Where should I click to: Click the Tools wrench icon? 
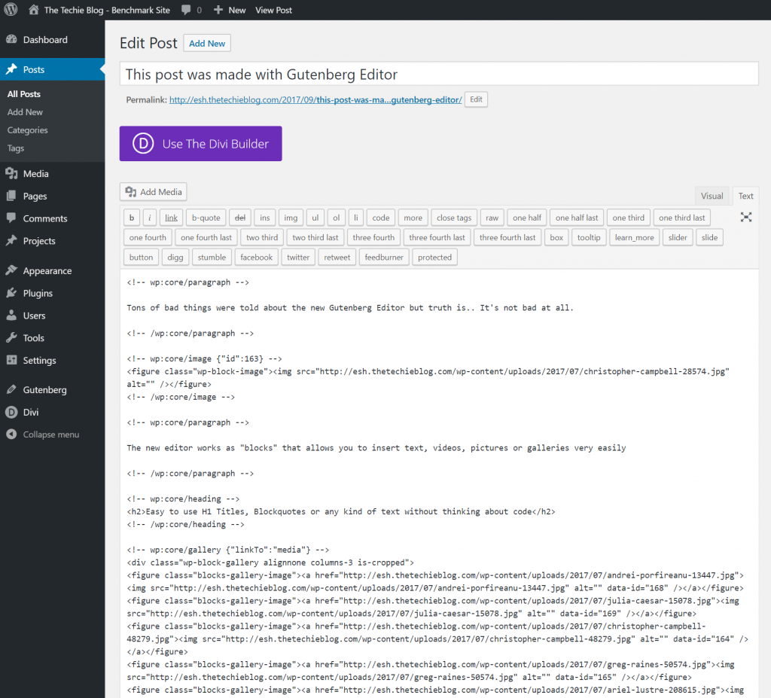point(11,337)
